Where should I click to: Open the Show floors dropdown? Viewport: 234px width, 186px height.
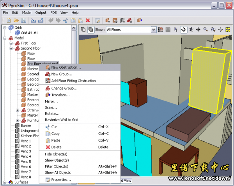[x=154, y=30]
